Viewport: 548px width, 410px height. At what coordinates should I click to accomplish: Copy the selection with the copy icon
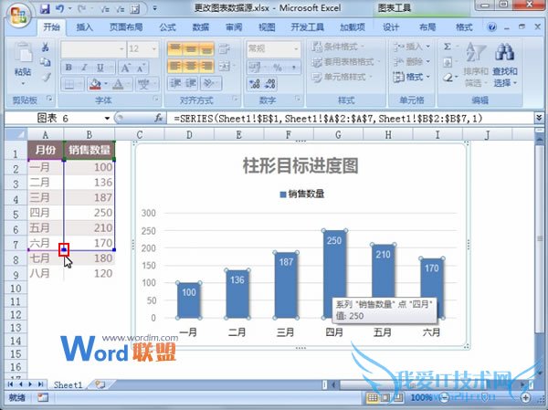tap(46, 62)
